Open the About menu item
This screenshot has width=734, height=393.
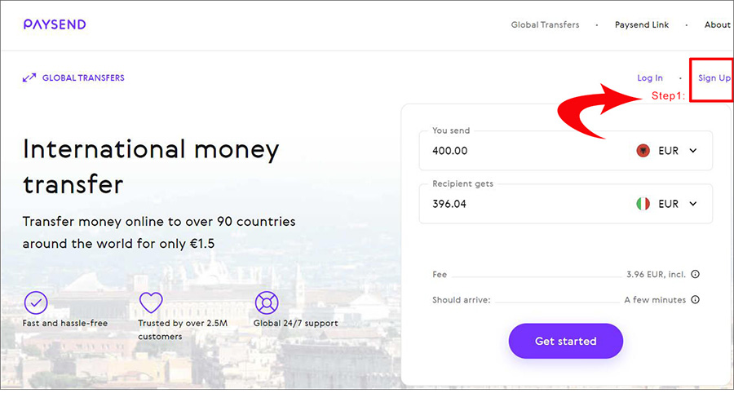[717, 24]
